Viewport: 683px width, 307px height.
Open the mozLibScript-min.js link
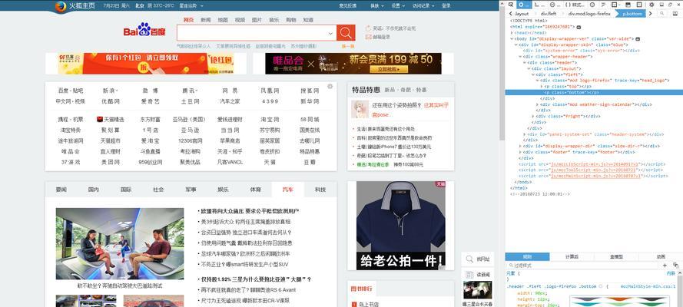594,164
